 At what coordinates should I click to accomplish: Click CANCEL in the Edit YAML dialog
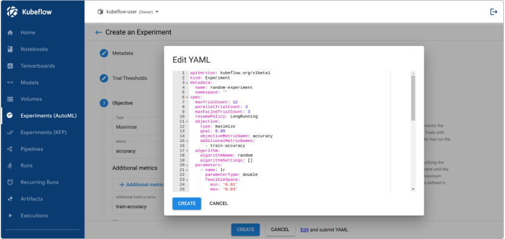pyautogui.click(x=218, y=203)
